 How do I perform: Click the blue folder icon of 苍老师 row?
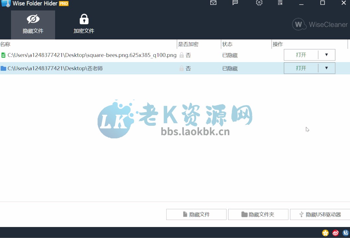(x=3, y=68)
